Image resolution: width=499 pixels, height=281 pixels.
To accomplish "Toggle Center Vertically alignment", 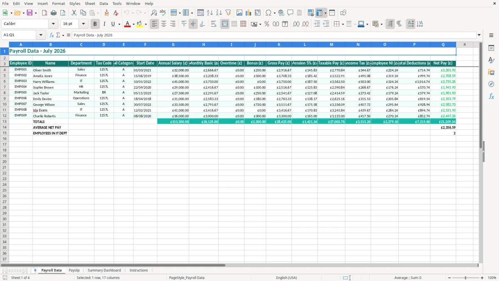I will (x=193, y=24).
